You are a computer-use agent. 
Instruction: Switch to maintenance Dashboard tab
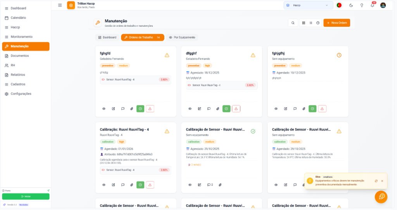click(x=107, y=38)
